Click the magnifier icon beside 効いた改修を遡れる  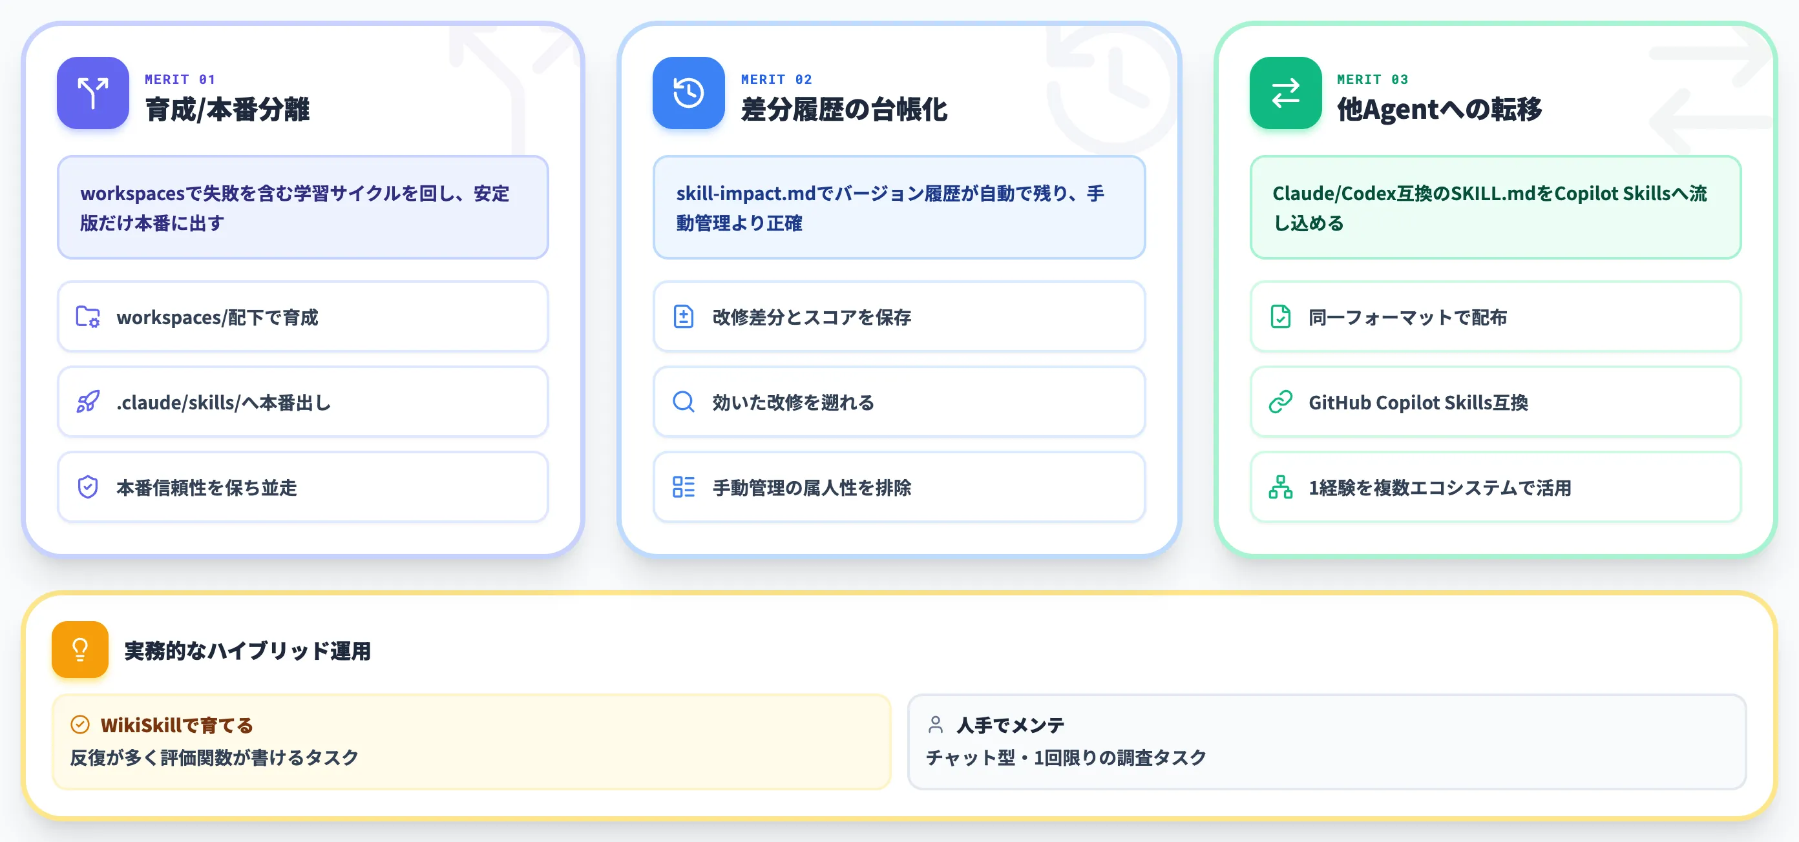(684, 402)
